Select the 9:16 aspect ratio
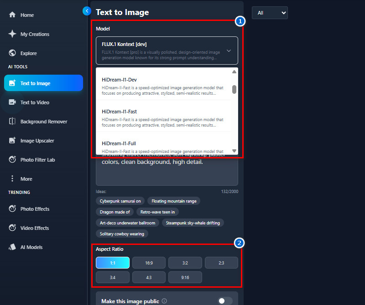This screenshot has width=365, height=305. (185, 277)
